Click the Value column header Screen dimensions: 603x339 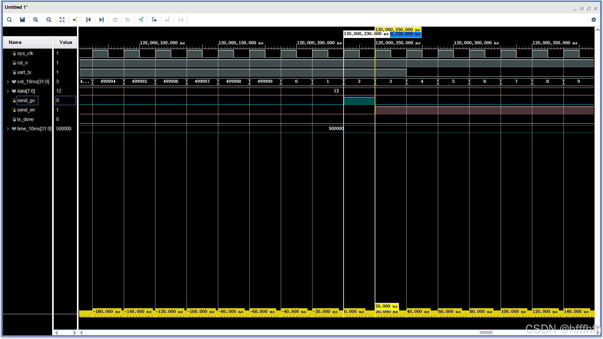tap(66, 42)
